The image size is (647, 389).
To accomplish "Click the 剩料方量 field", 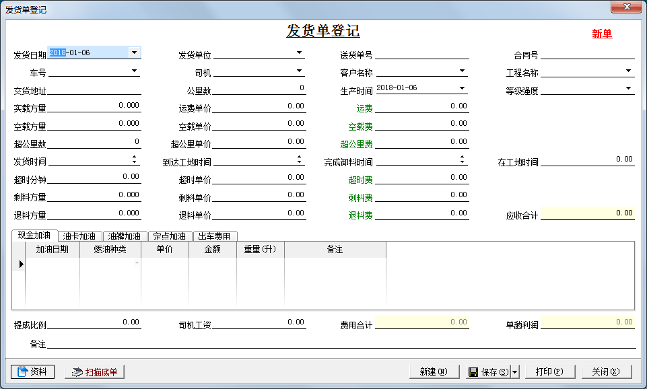I will tap(94, 196).
